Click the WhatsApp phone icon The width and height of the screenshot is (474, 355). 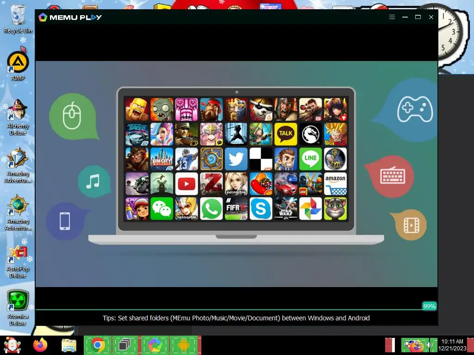coord(211,208)
